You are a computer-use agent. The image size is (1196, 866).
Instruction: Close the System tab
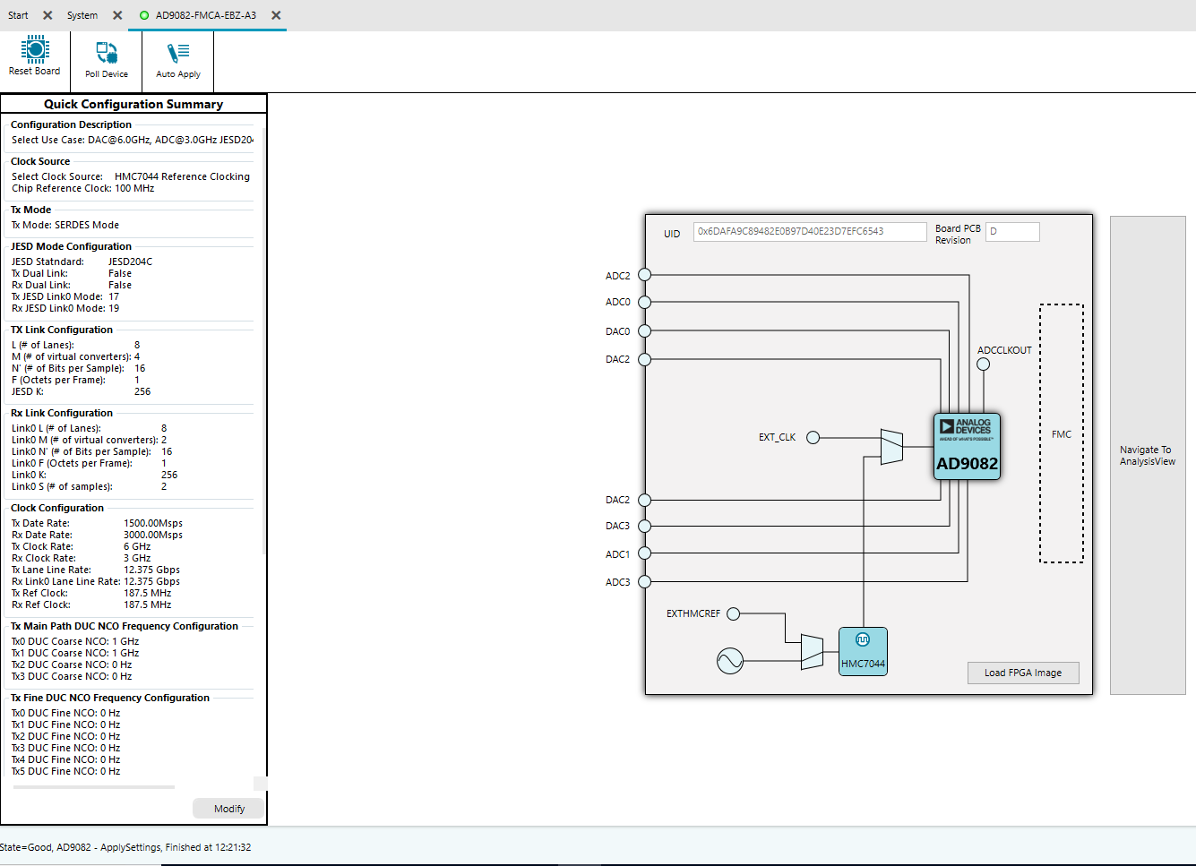[117, 15]
